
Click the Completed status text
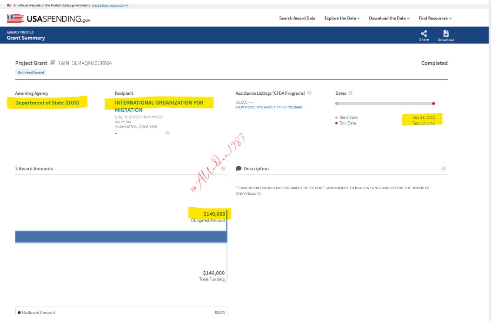434,63
